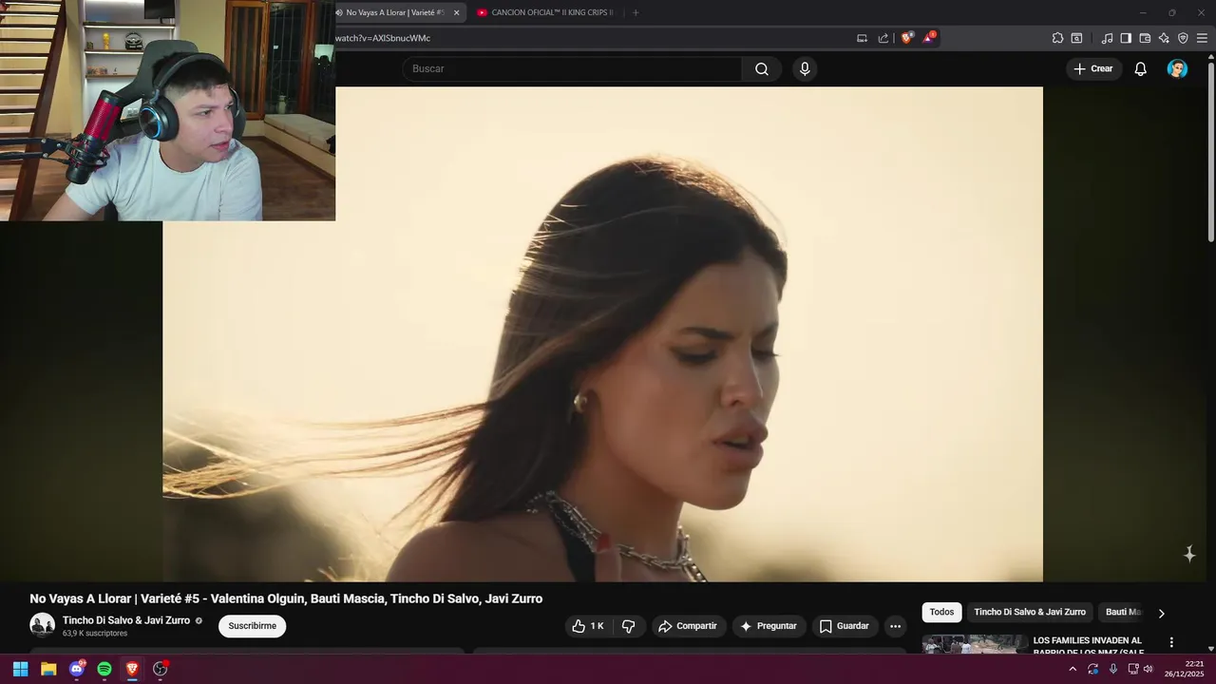Click the Compartir share button
Screen dimensions: 1216x684
689,626
